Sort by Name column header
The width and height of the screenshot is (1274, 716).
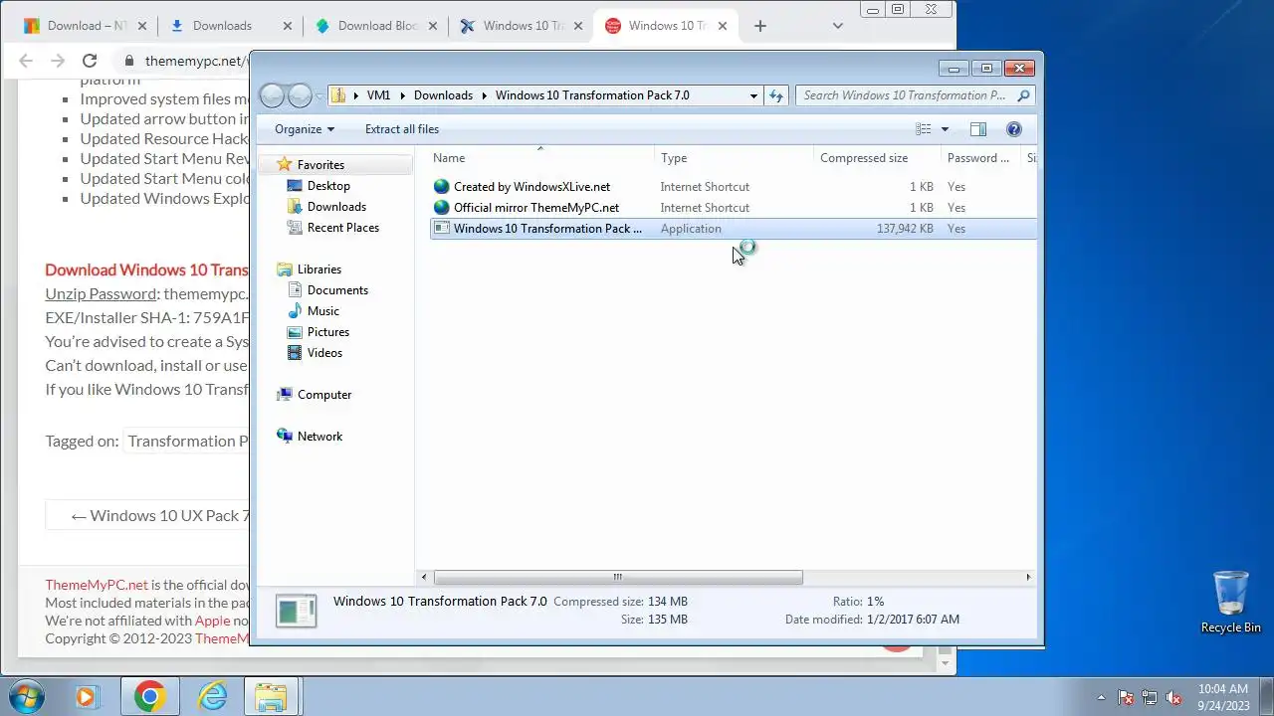coord(541,158)
